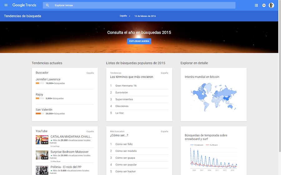Screen dimensions: 281x175
Task: Click Interés mundial en bitcoin title
Action: coord(202,77)
